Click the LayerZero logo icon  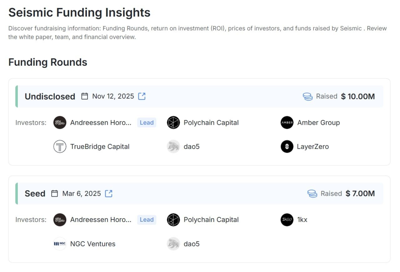pos(287,146)
